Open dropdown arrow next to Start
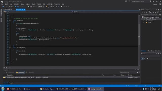The height and width of the screenshot is (91, 162). click(33, 7)
